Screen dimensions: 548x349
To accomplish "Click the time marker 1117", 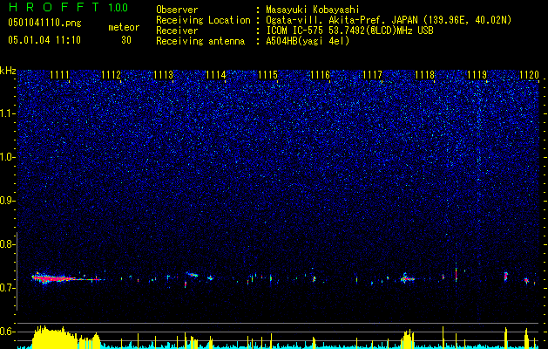I will tap(372, 74).
